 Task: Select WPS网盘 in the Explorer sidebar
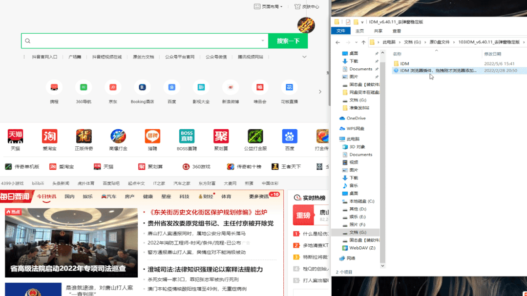[352, 129]
